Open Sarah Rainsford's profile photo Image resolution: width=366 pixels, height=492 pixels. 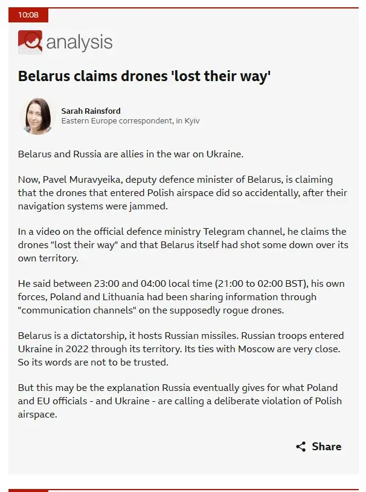[x=39, y=116]
